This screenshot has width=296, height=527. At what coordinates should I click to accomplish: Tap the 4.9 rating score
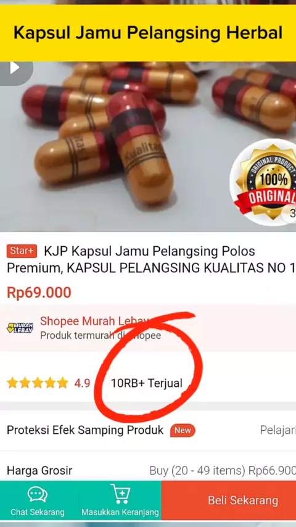(82, 383)
